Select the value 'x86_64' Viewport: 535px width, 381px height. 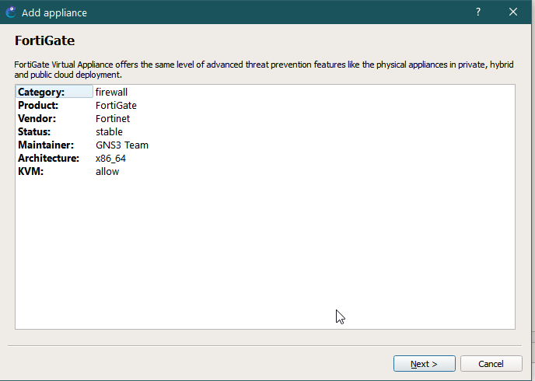(110, 159)
